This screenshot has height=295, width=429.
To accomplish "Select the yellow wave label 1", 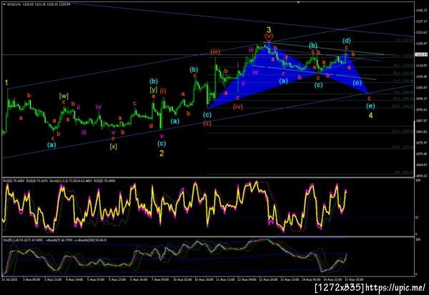I will pos(6,83).
